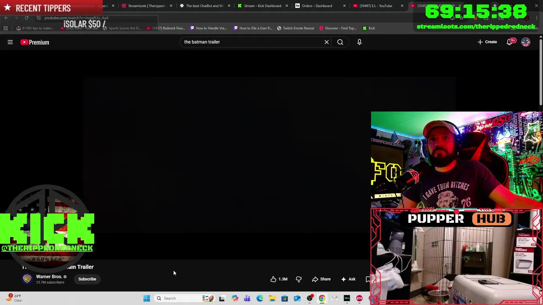
Task: Open the Create button
Action: tap(487, 42)
